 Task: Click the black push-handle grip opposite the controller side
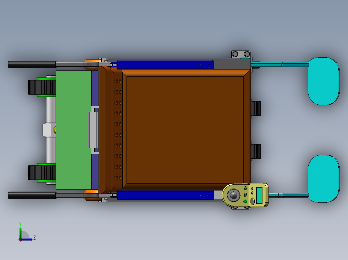click(x=32, y=65)
